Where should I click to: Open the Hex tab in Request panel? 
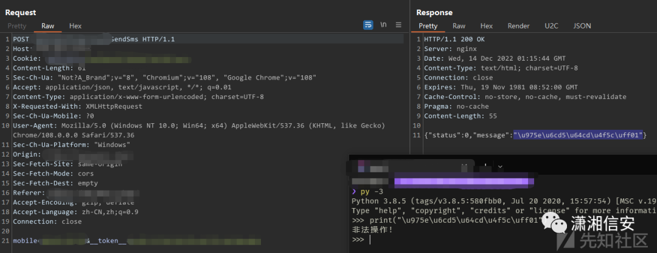(75, 26)
